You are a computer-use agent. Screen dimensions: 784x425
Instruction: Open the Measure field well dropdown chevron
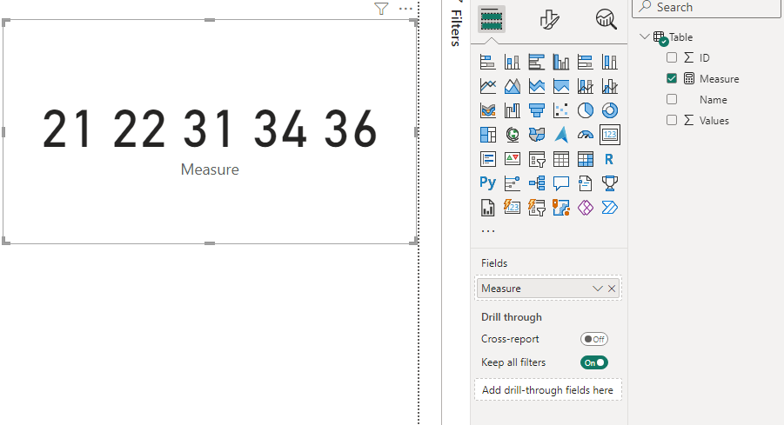point(598,289)
